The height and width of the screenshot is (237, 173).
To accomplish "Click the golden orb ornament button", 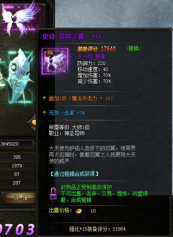I will click(x=33, y=123).
